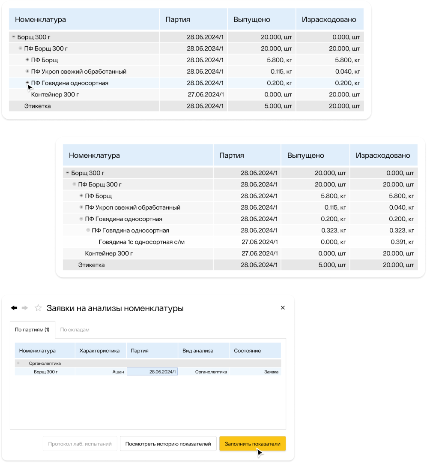Viewport: 427px width, 463px height.
Task: Click 0.391, кг in the Израсходовано column
Action: pos(402,242)
